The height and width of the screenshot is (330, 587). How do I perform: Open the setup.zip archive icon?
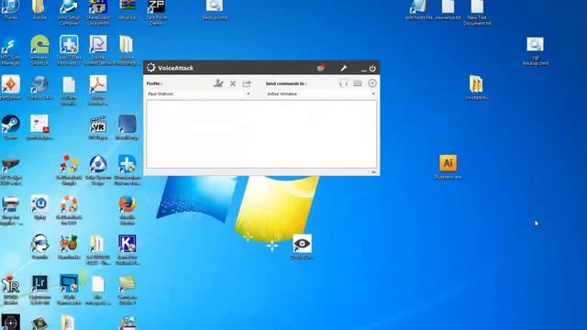[x=127, y=10]
